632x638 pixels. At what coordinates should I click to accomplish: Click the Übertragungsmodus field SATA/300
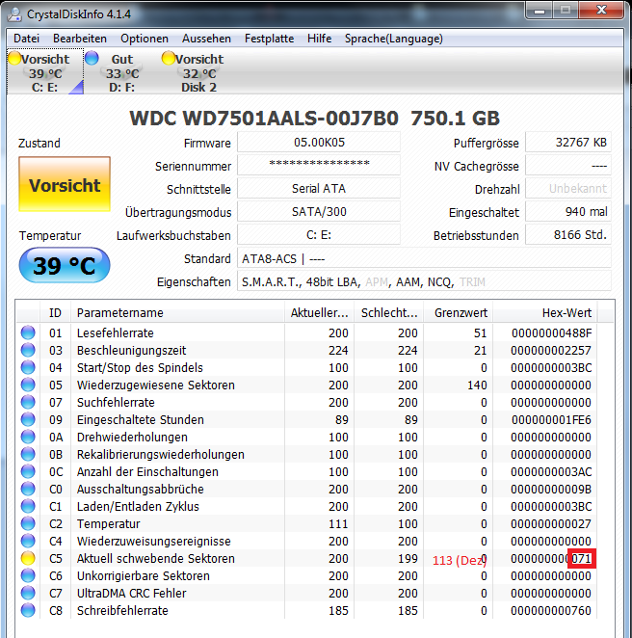pos(319,212)
